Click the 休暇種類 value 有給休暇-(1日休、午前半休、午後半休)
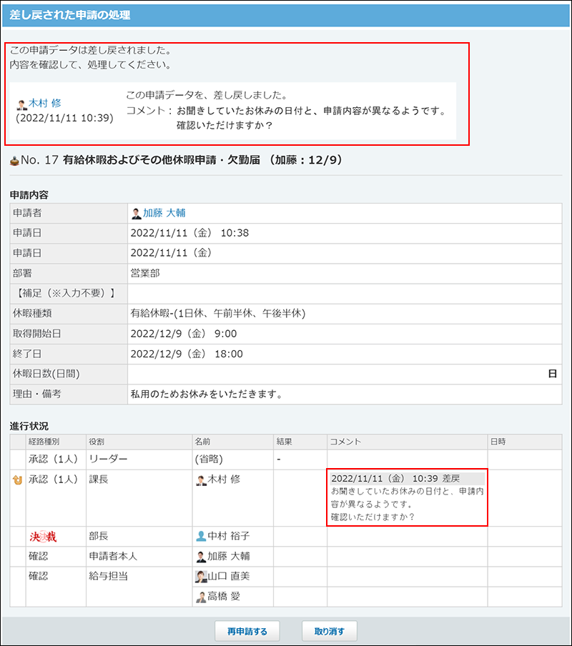Image resolution: width=572 pixels, height=646 pixels. 218,314
